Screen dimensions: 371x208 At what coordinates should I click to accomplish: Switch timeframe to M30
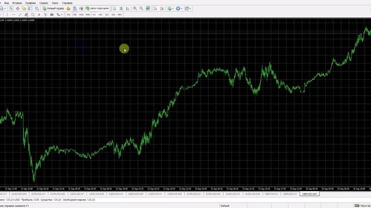pyautogui.click(x=88, y=14)
